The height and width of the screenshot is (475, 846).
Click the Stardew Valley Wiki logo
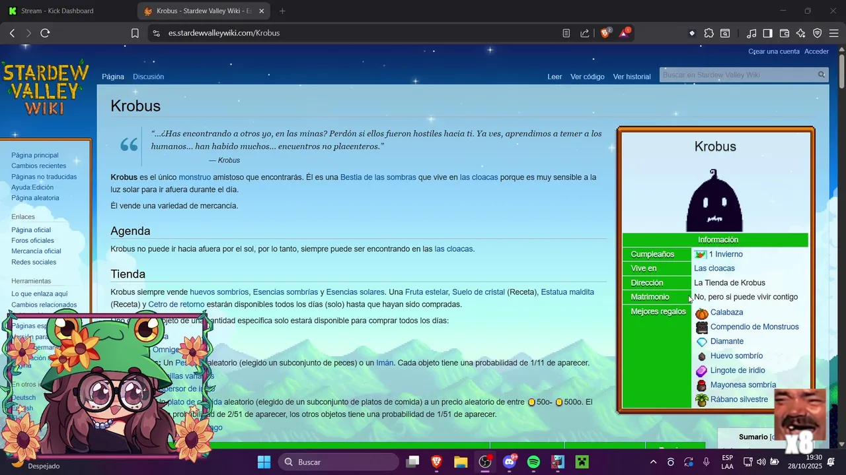pos(46,88)
